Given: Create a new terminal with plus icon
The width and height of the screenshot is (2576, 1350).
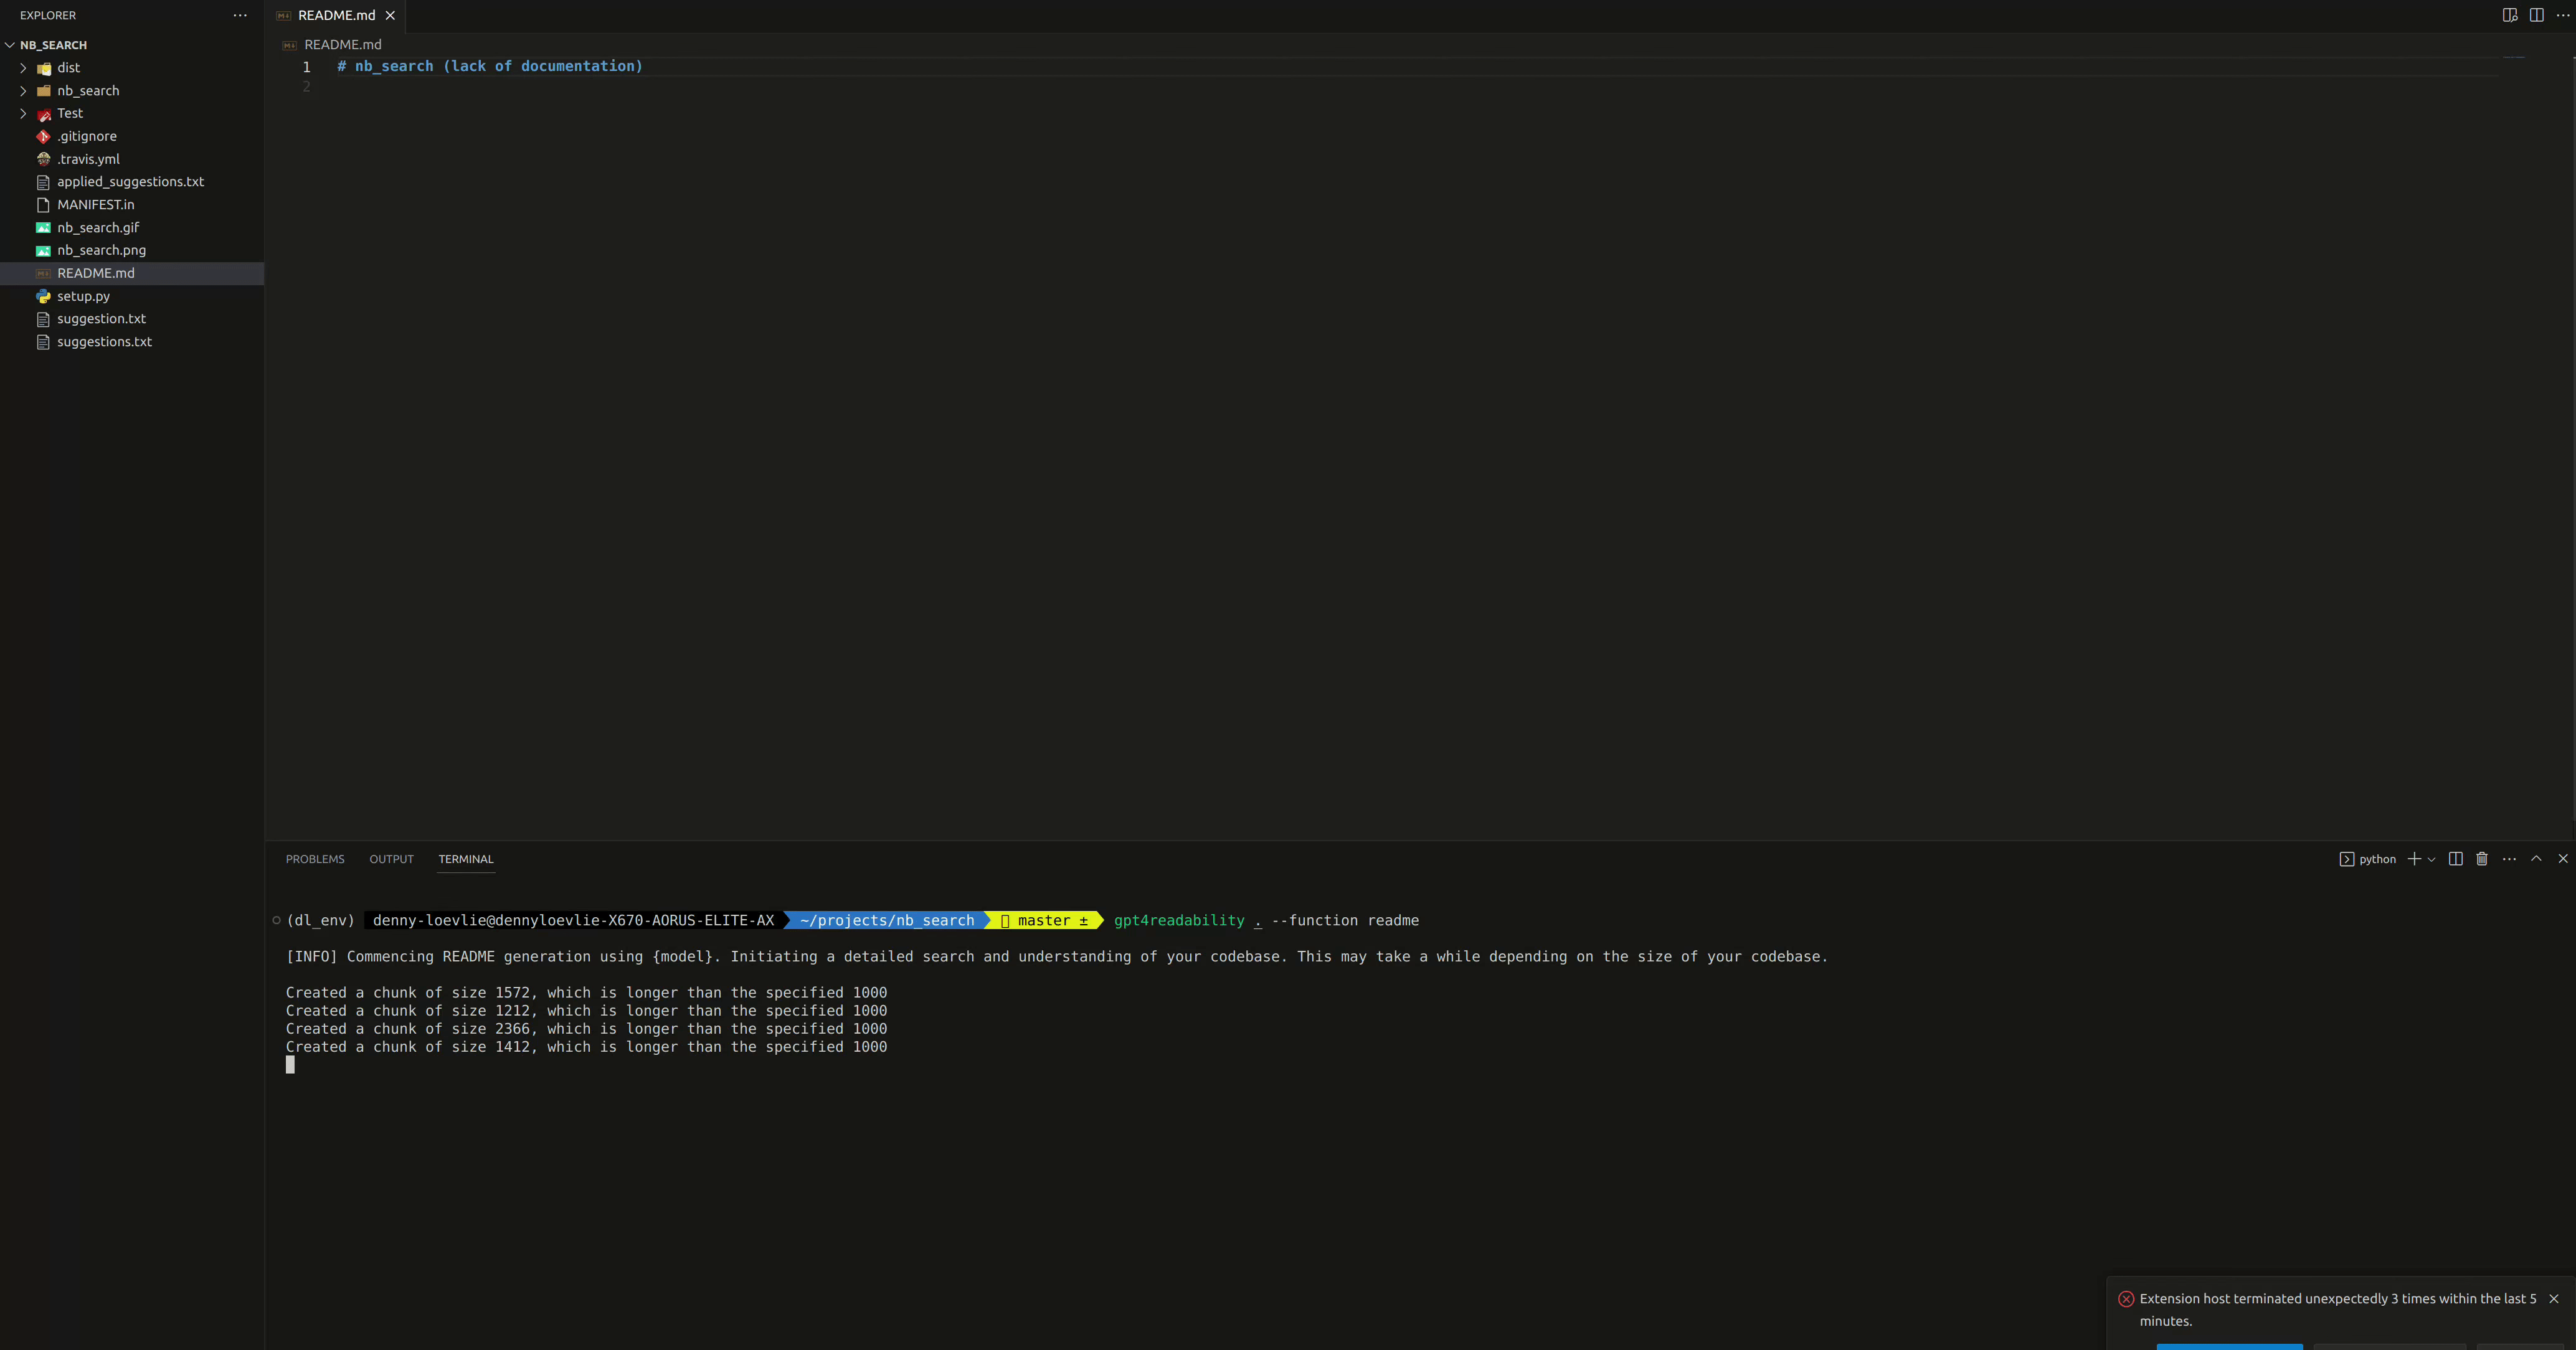Looking at the screenshot, I should pyautogui.click(x=2413, y=859).
